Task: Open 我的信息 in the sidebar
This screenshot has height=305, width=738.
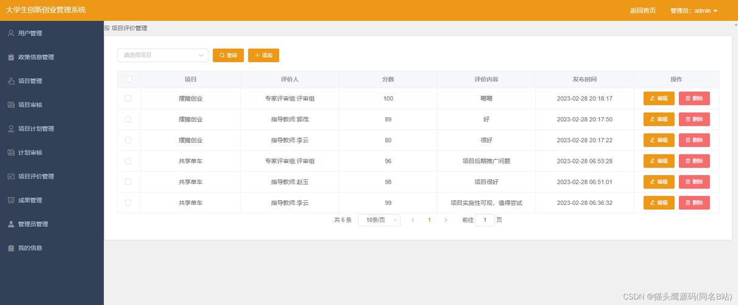Action: (x=52, y=248)
